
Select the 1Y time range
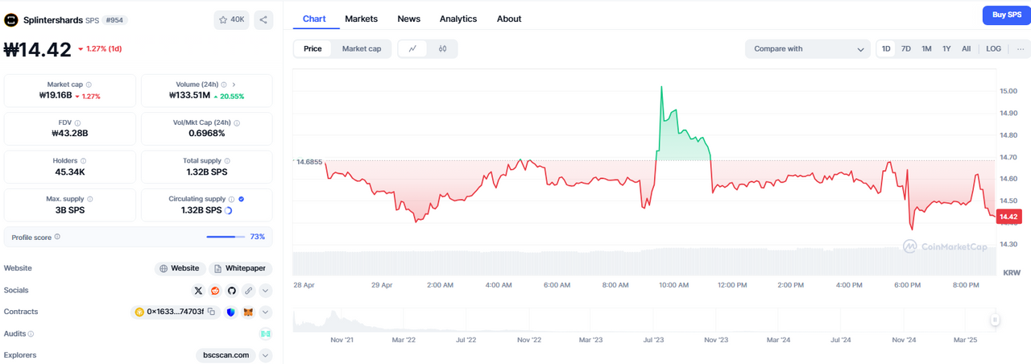[946, 49]
